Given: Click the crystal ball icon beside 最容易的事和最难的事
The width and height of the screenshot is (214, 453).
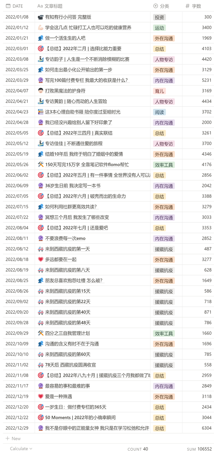Looking at the screenshot, I should [x=41, y=386].
